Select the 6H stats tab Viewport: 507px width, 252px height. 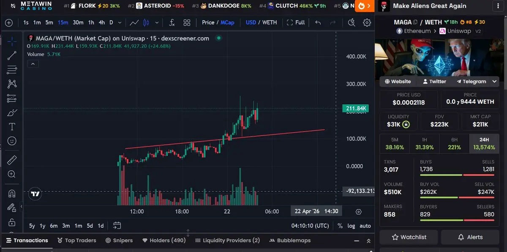click(454, 143)
